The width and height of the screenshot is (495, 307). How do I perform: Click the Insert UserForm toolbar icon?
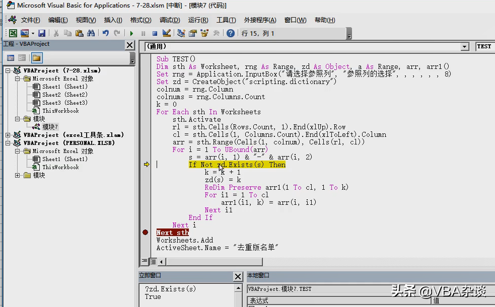point(25,33)
